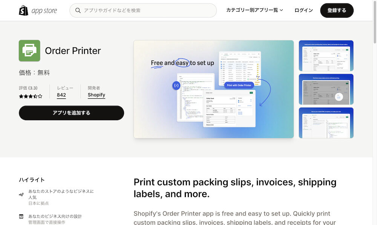
Task: Focus the app search field
Action: click(x=143, y=10)
